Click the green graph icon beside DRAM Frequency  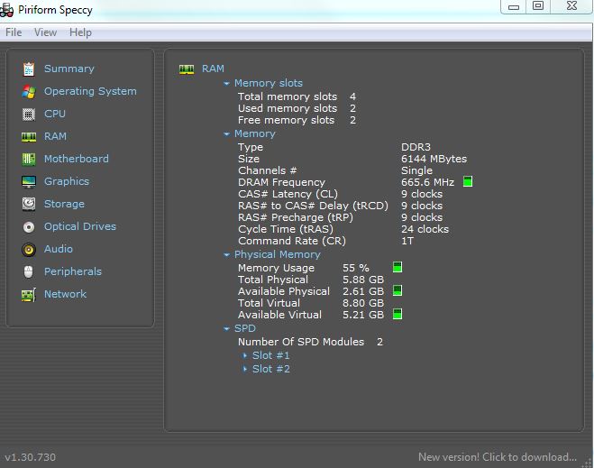tap(468, 181)
